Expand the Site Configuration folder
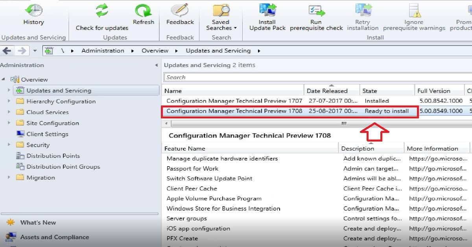Image resolution: width=472 pixels, height=247 pixels. pos(9,123)
